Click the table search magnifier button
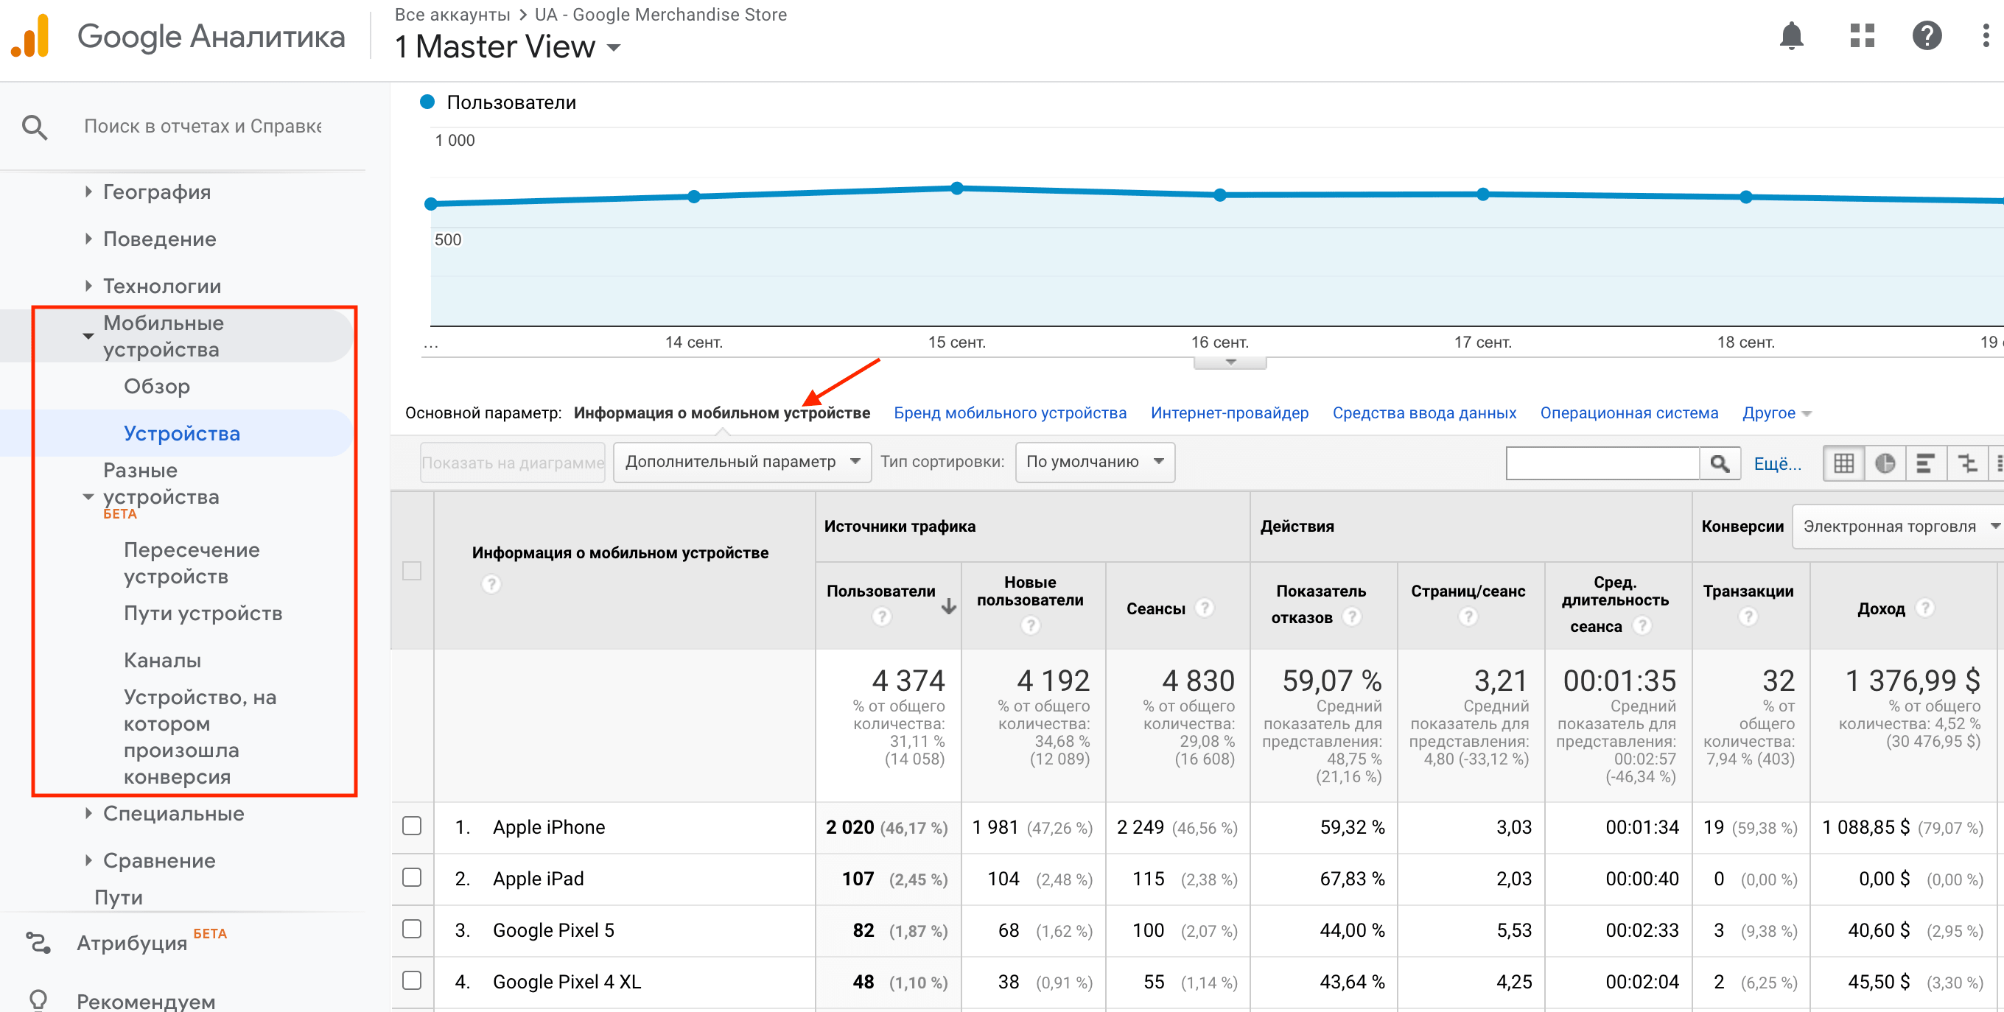This screenshot has width=2004, height=1012. pyautogui.click(x=1720, y=463)
